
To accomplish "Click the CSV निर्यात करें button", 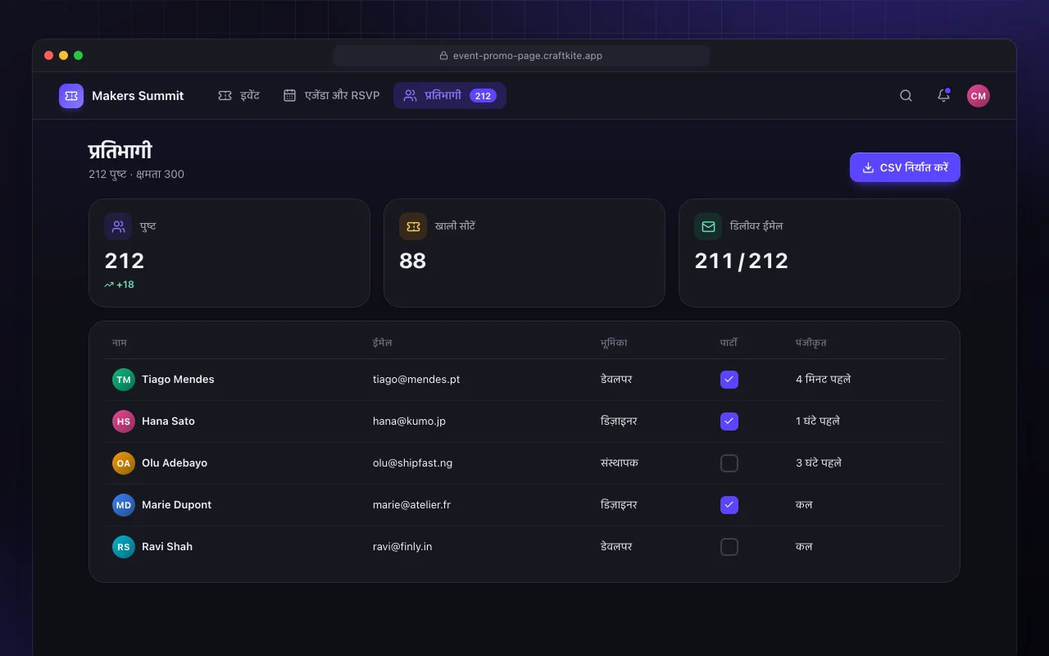I will [905, 167].
